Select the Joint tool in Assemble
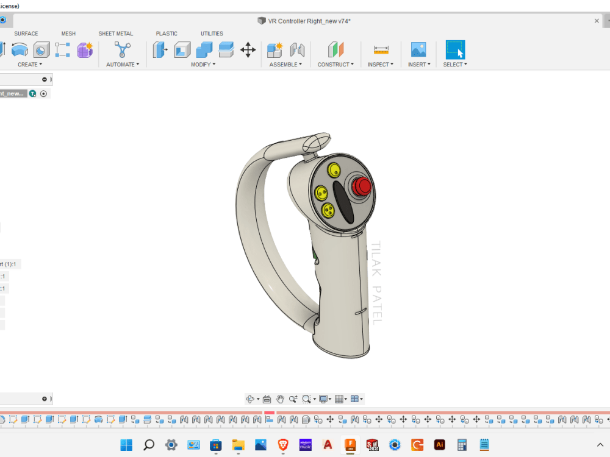The image size is (610, 457). tap(297, 50)
